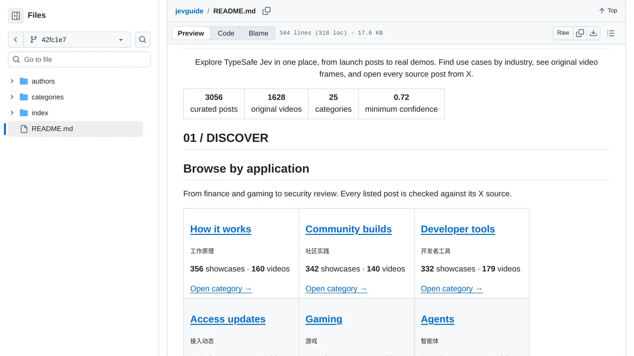The height and width of the screenshot is (356, 634).
Task: Open the Agents category link
Action: (437, 319)
